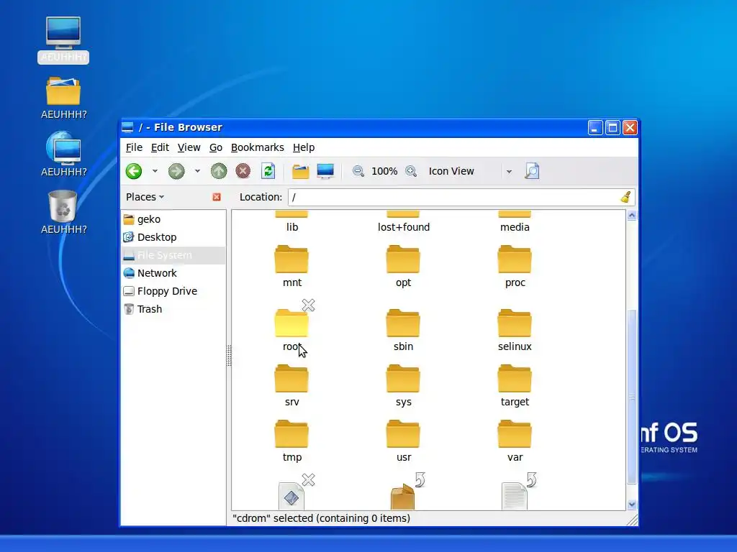737x552 pixels.
Task: Select Network in the Places sidebar
Action: point(173,273)
